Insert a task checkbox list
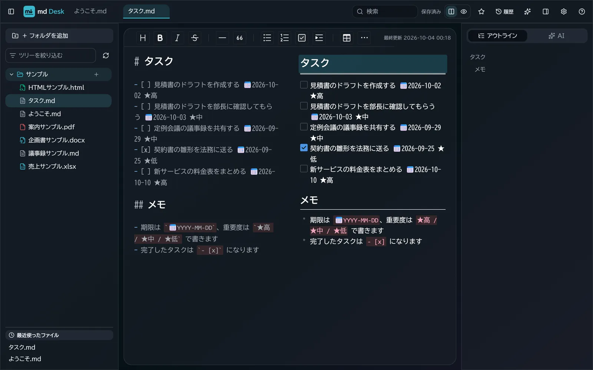Viewport: 593px width, 370px height. point(302,38)
